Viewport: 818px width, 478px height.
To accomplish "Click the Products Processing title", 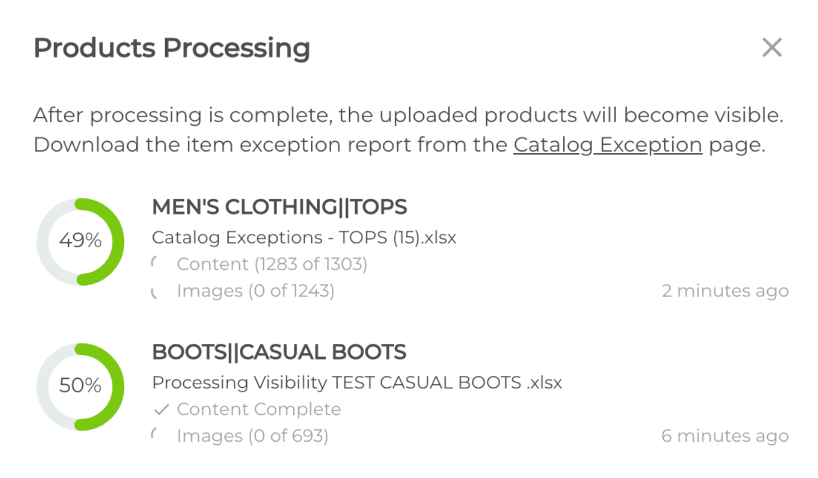I will (172, 48).
